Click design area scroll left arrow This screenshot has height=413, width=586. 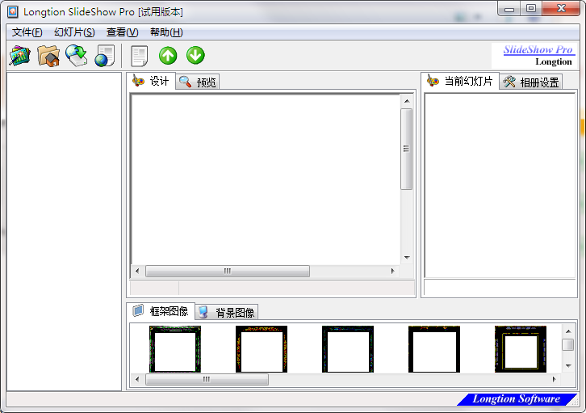pos(137,271)
